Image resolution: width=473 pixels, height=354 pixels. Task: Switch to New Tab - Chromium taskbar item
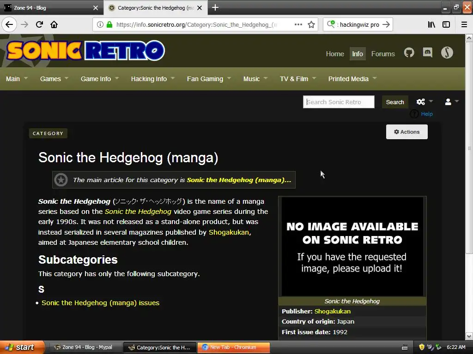[233, 347]
